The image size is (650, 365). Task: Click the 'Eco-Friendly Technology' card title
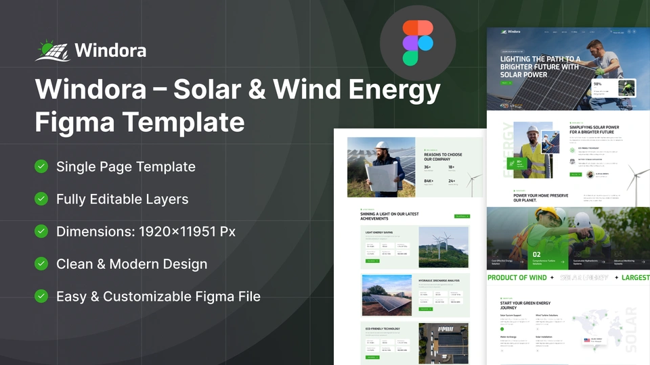pyautogui.click(x=382, y=328)
